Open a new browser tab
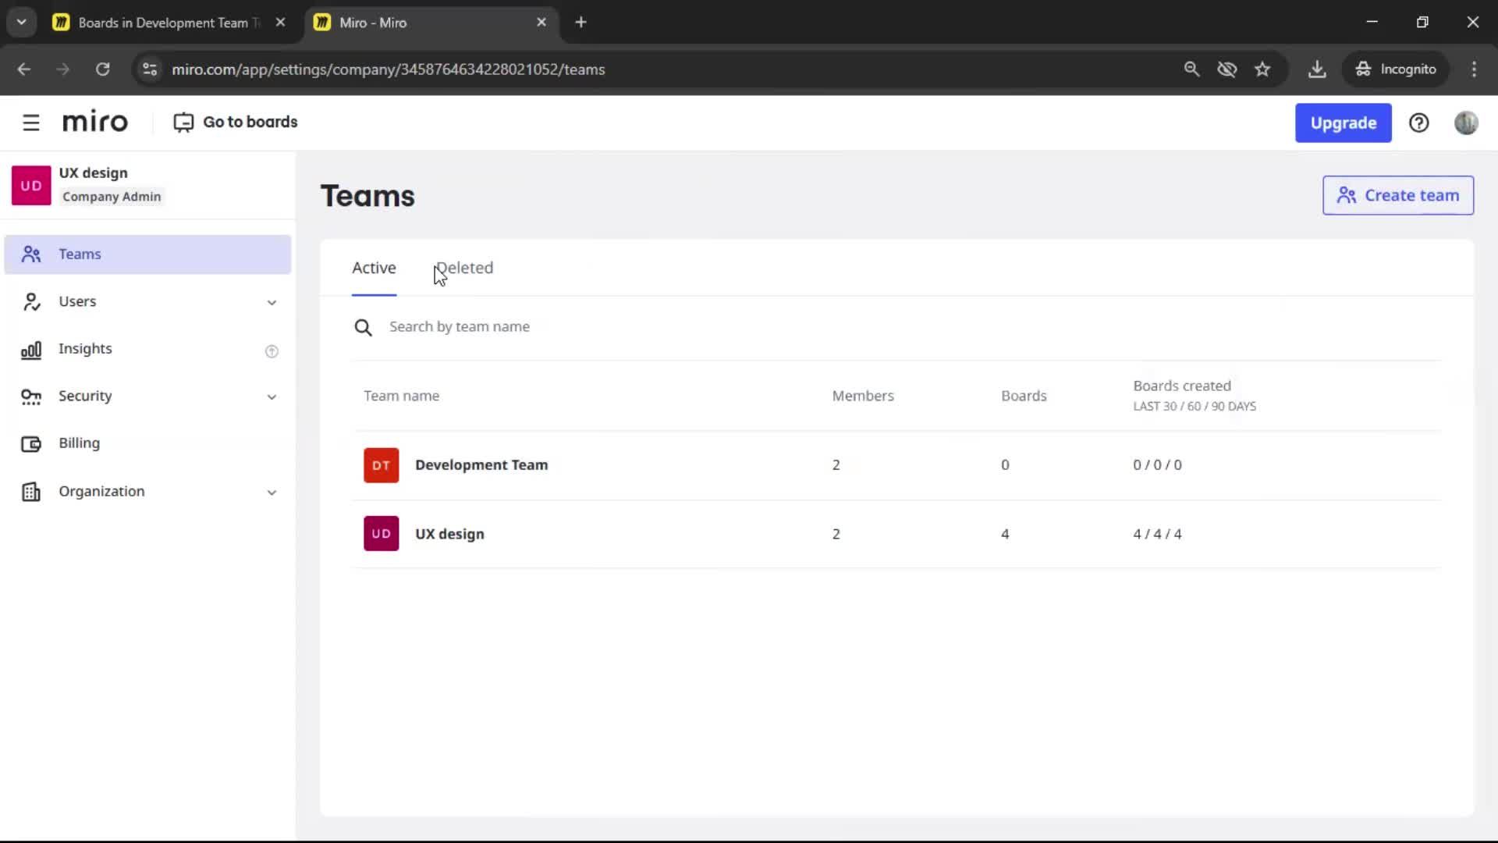The height and width of the screenshot is (843, 1498). coord(580,23)
